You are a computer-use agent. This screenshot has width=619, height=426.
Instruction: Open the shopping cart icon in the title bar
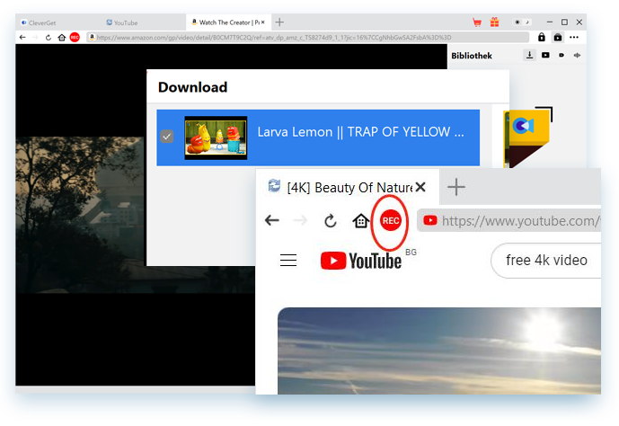[477, 22]
